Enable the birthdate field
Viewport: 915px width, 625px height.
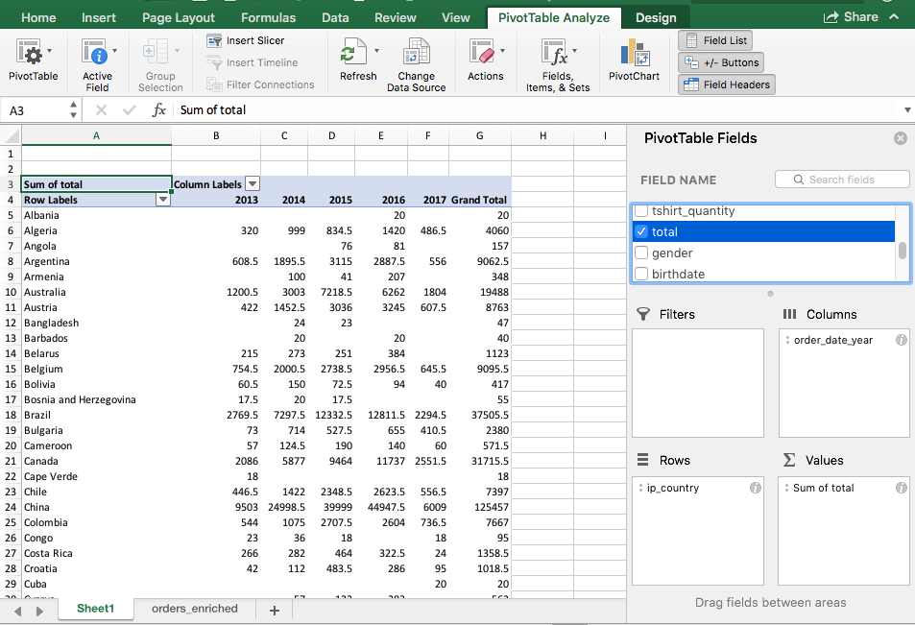coord(639,274)
